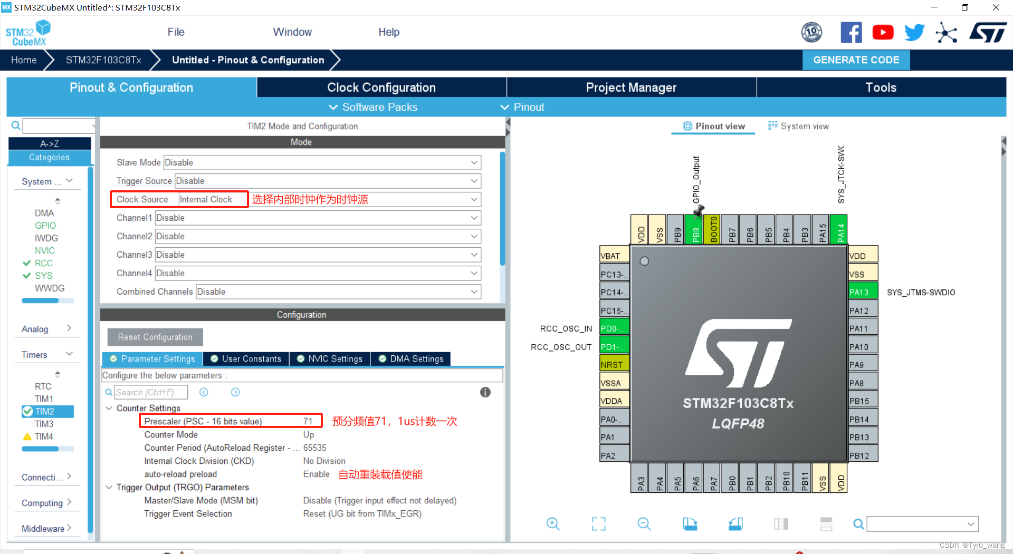Collapse the Counter Settings group
This screenshot has height=554, width=1013.
point(109,408)
